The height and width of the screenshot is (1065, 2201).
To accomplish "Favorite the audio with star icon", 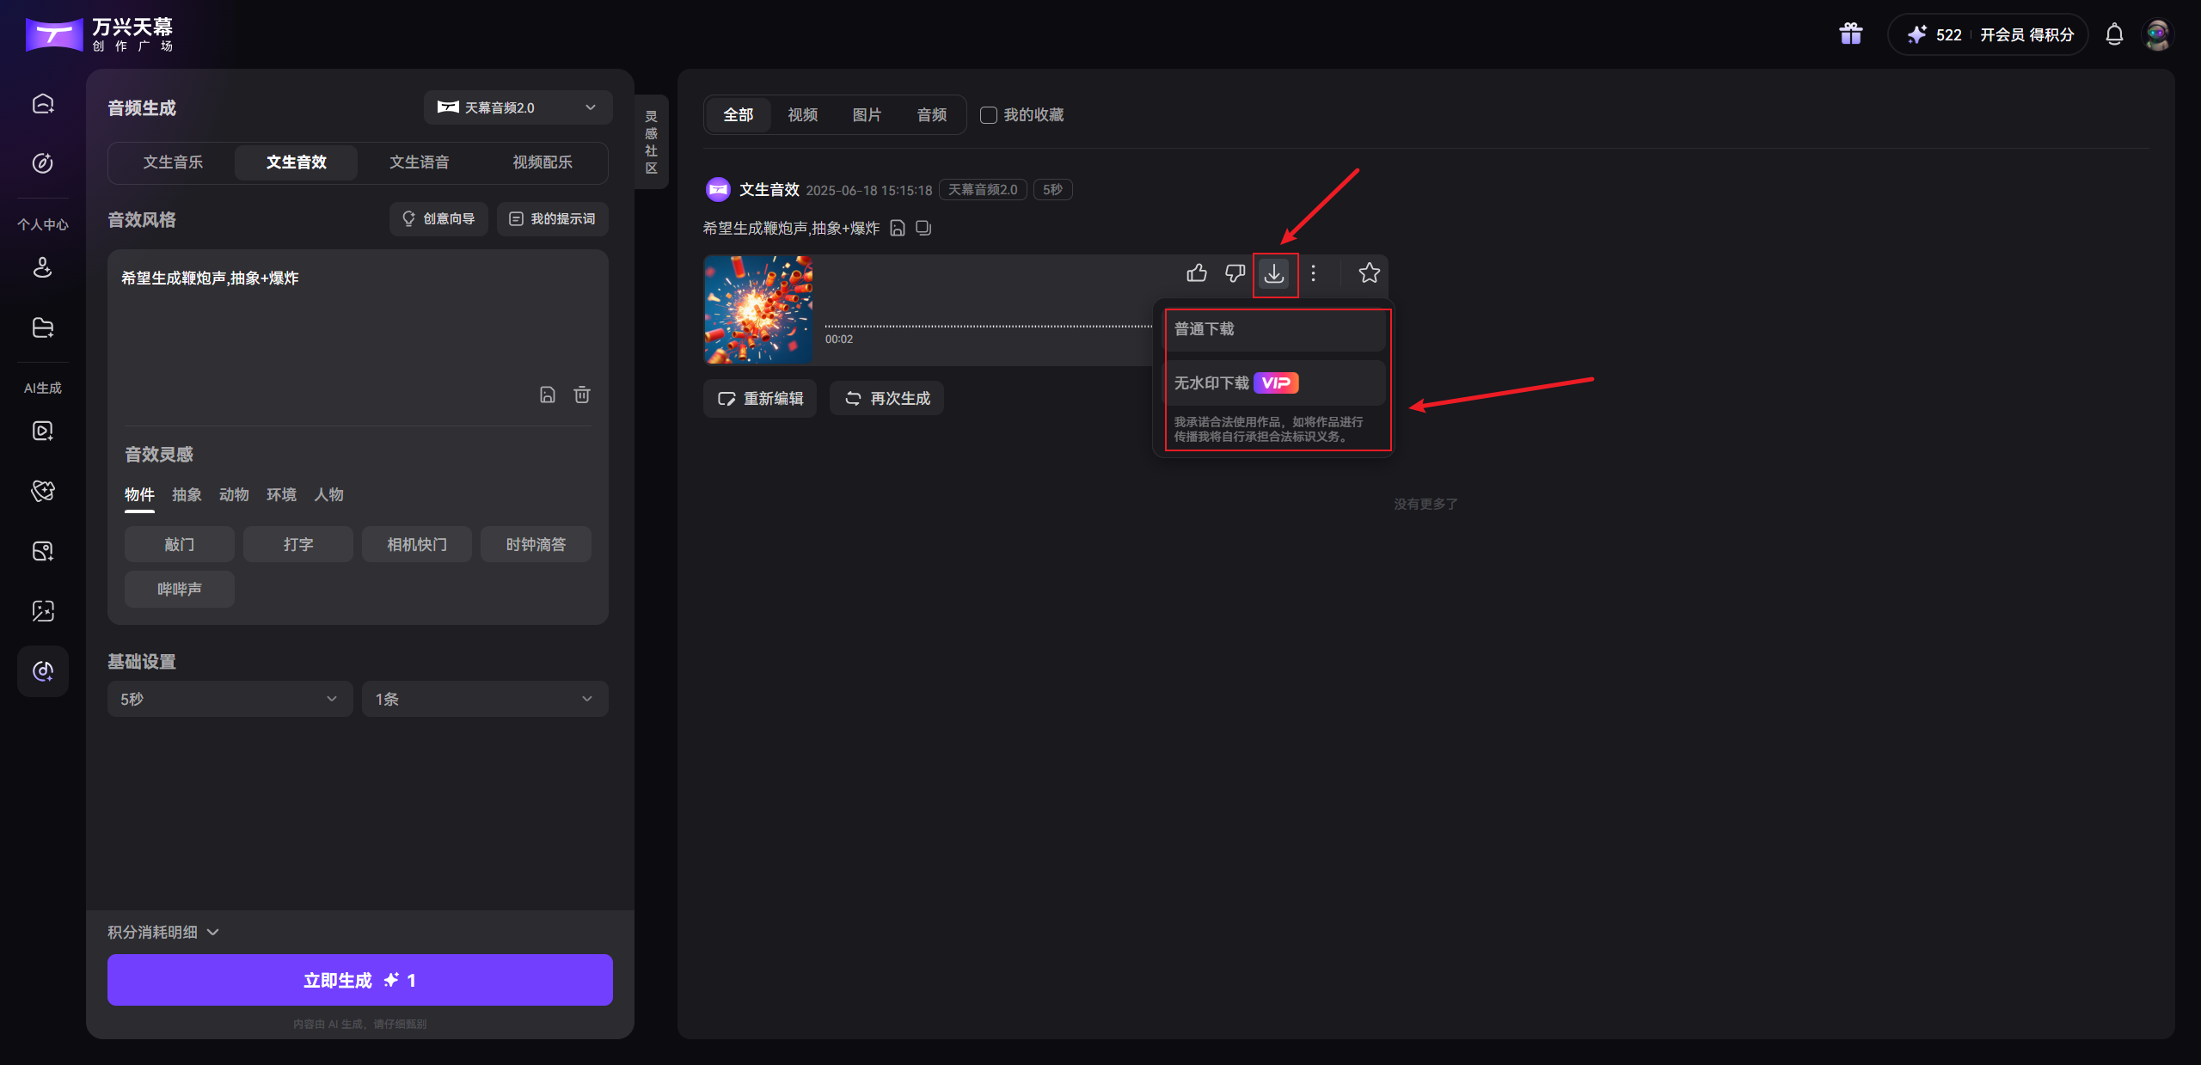I will [1369, 273].
